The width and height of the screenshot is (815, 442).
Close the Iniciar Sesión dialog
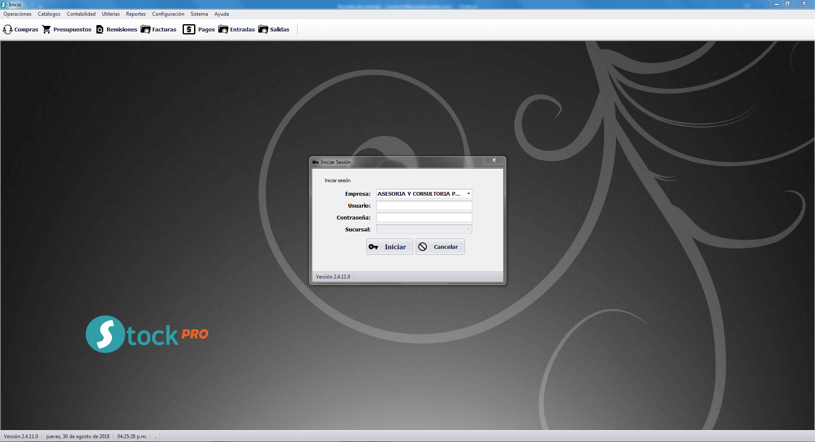click(494, 160)
